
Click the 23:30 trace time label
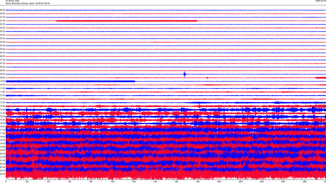coord(2,174)
